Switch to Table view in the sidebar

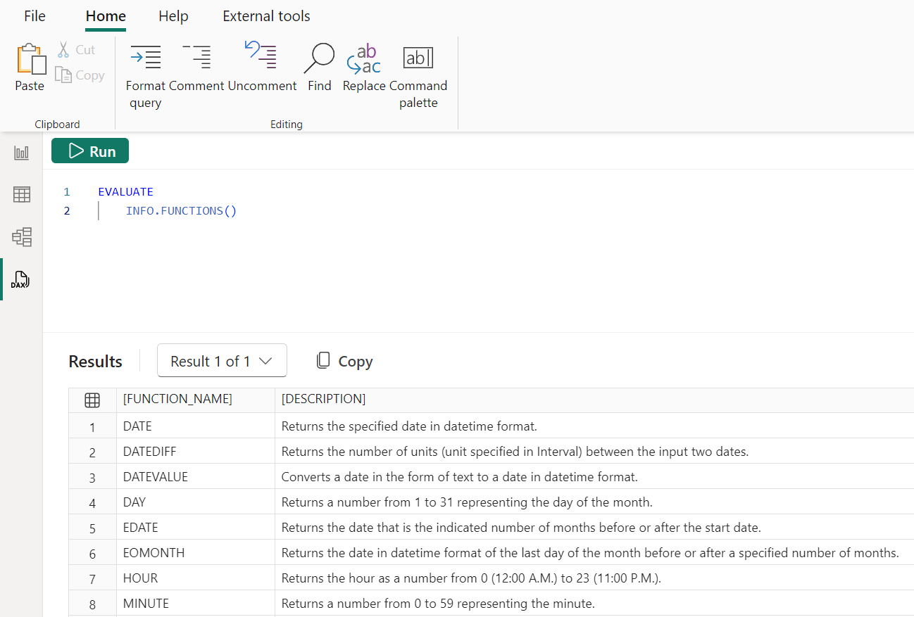tap(21, 194)
